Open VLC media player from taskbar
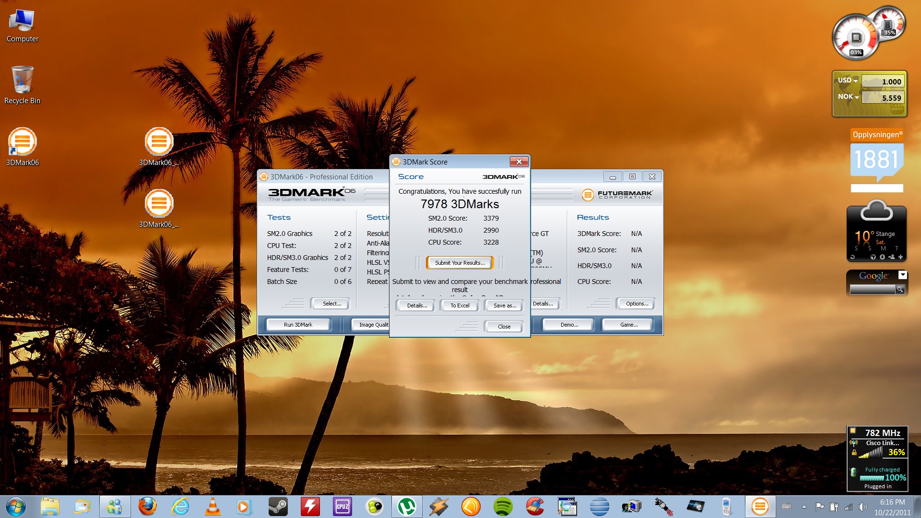Screen dimensions: 921x518 coord(213,506)
